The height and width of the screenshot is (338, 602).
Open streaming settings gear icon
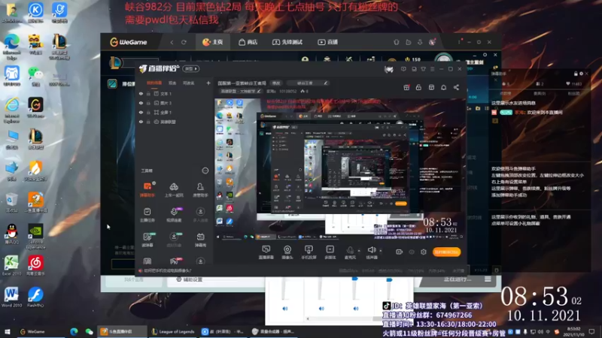pyautogui.click(x=424, y=252)
